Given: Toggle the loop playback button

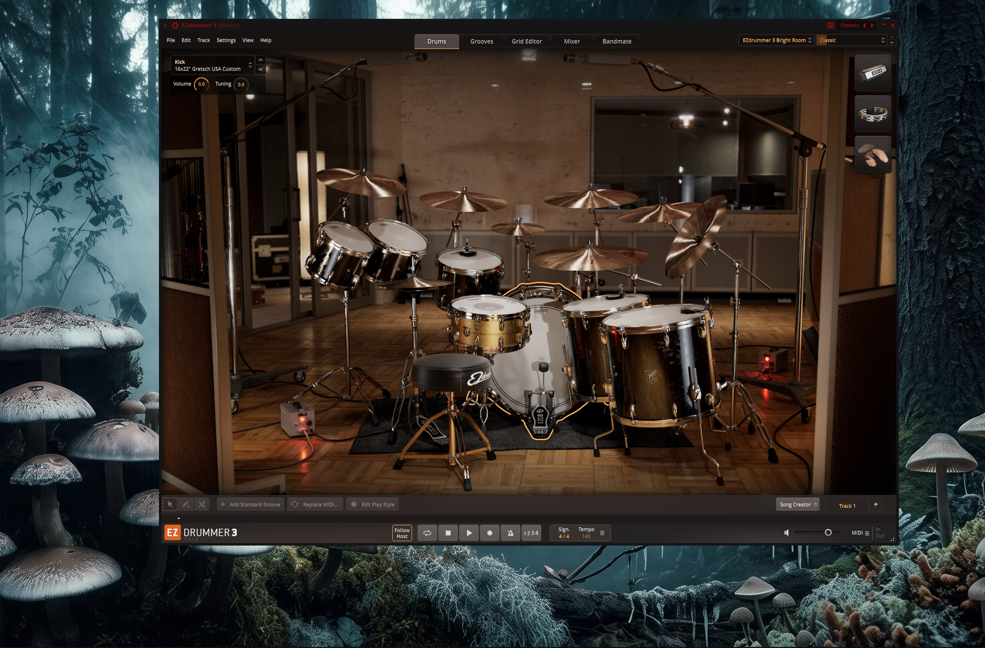Looking at the screenshot, I should (427, 533).
